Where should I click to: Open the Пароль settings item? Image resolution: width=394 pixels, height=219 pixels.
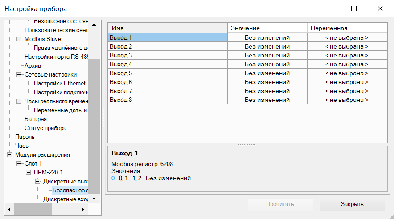tap(25, 137)
